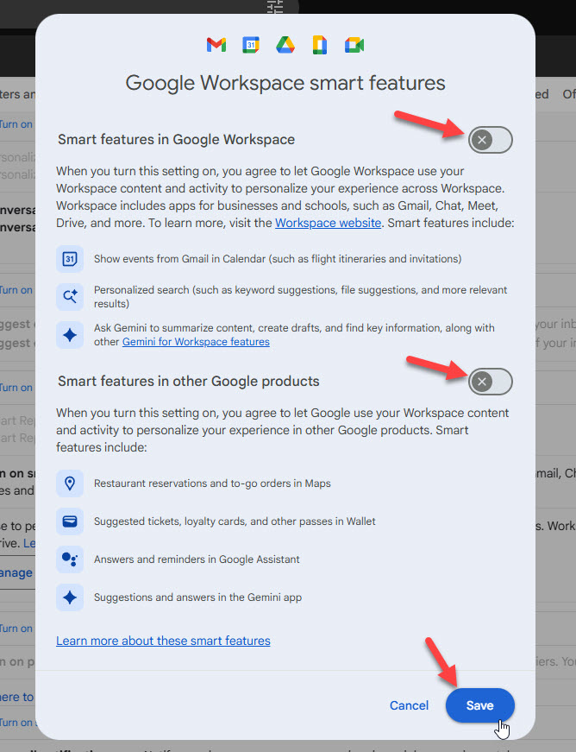Click the Google Assistant icon
576x752 pixels.
tap(70, 559)
